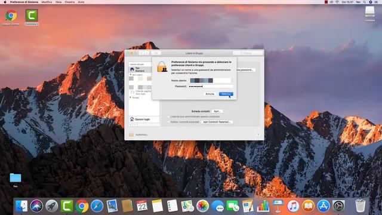Launch Siri from the Dock
This screenshot has width=382, height=215.
coord(36,206)
